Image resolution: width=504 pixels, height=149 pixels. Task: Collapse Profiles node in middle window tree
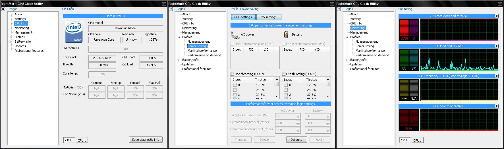point(179,37)
